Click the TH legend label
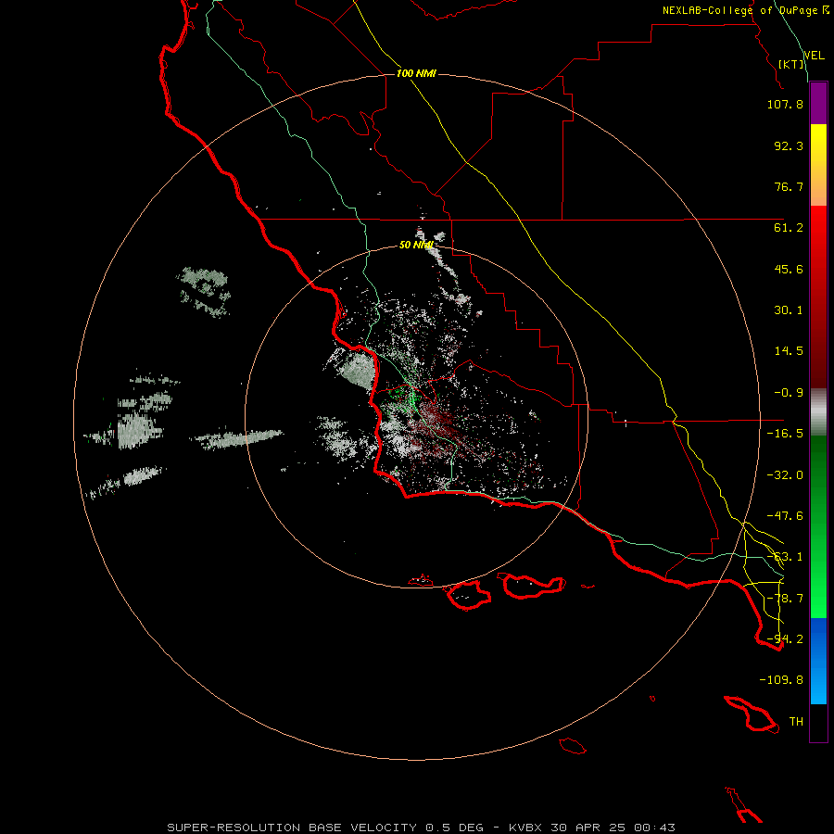834x834 pixels. tap(796, 722)
